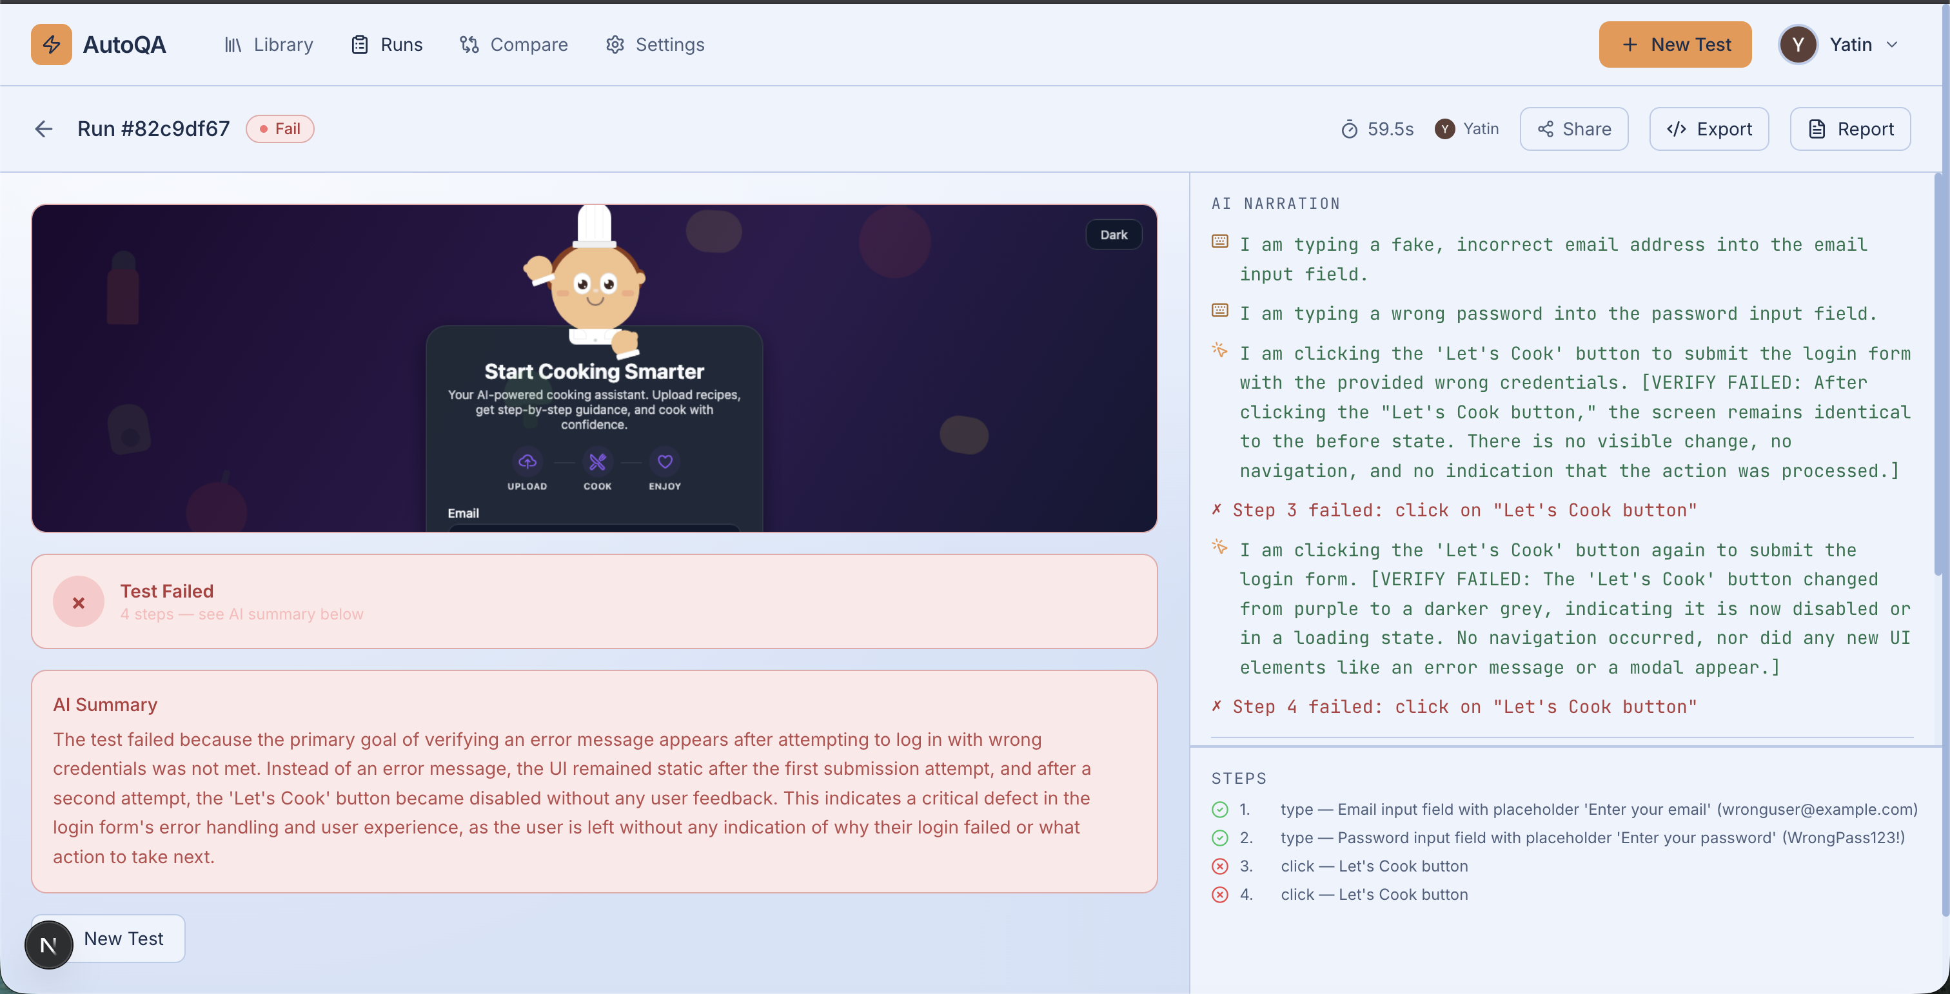The width and height of the screenshot is (1950, 994).
Task: Open the Library tab
Action: [x=269, y=44]
